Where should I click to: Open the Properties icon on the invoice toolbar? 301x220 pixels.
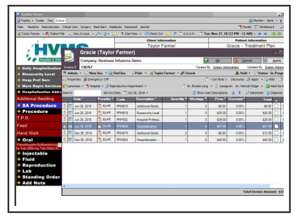pos(65,79)
